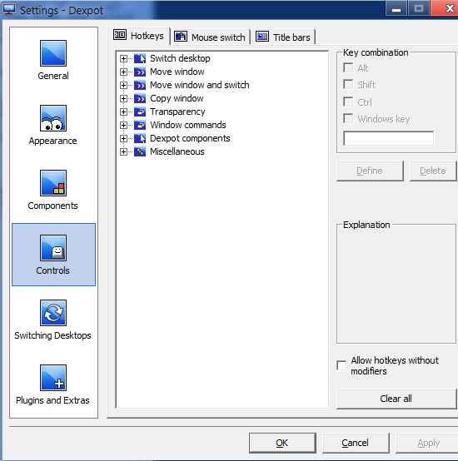Image resolution: width=458 pixels, height=461 pixels.
Task: Confirm settings with OK
Action: pyautogui.click(x=282, y=443)
